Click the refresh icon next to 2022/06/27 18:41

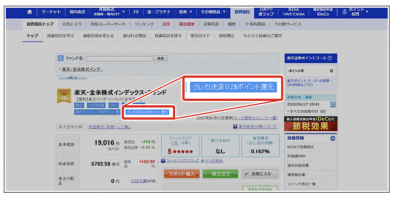pos(333,104)
